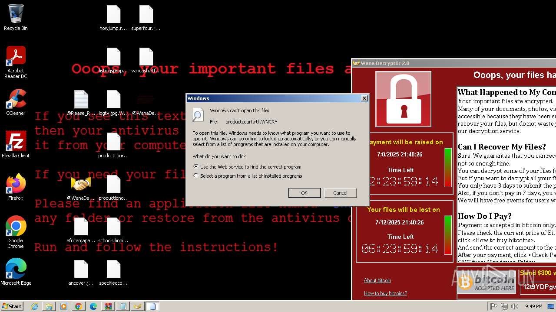
Task: Click the bitcoin address field starting 12t9YDPgw
Action: pos(539,287)
